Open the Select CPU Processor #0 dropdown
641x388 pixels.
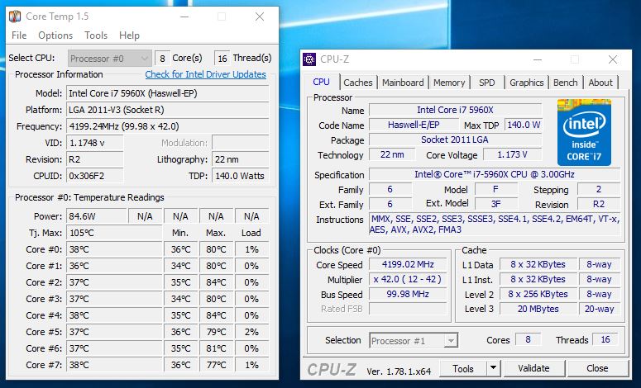click(109, 59)
